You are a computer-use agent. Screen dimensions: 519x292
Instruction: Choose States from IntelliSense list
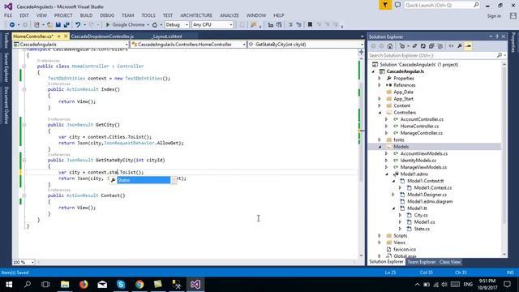144,180
